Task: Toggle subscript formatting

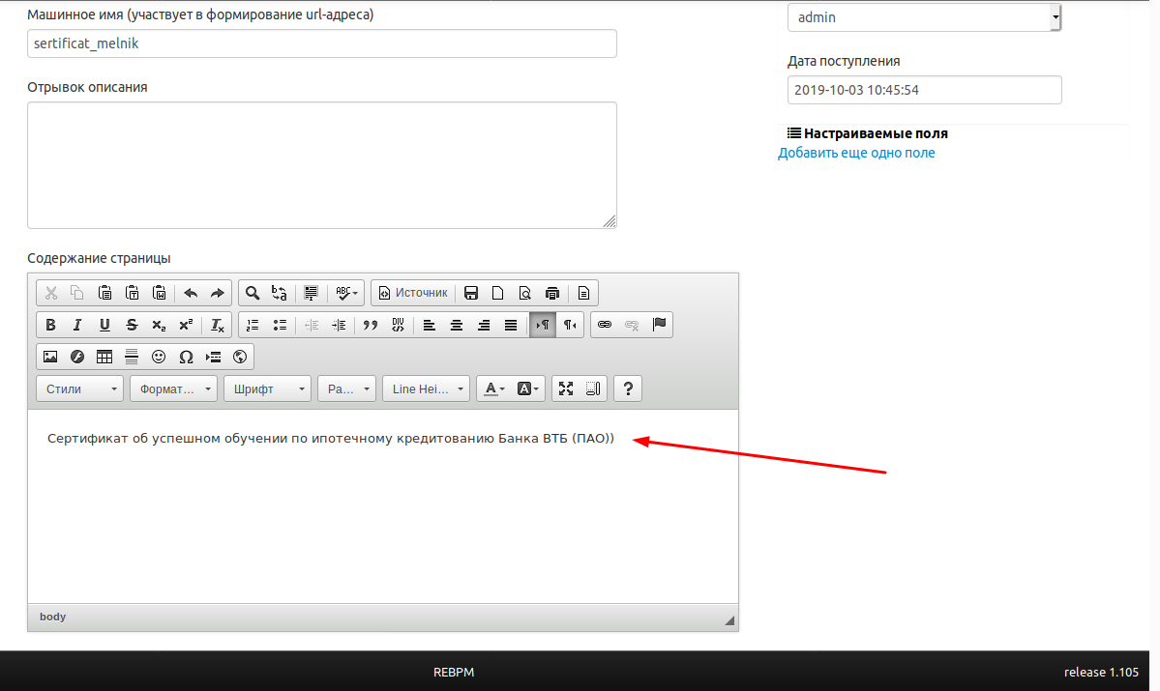Action: point(159,325)
